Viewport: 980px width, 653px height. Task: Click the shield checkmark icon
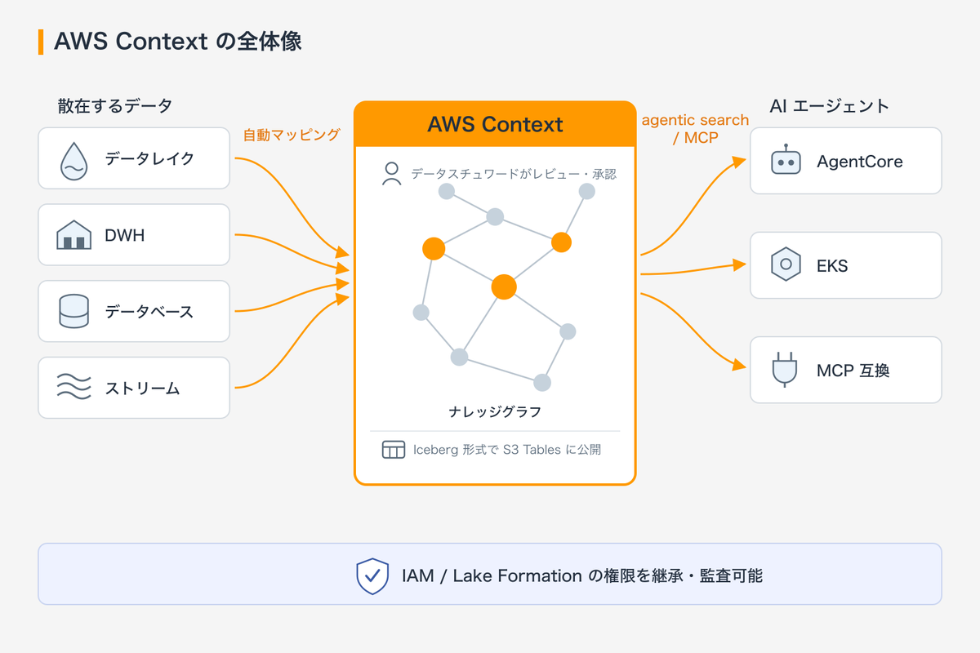pos(372,575)
